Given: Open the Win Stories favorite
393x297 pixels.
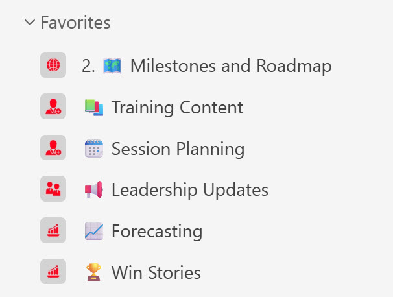Looking at the screenshot, I should pos(156,272).
